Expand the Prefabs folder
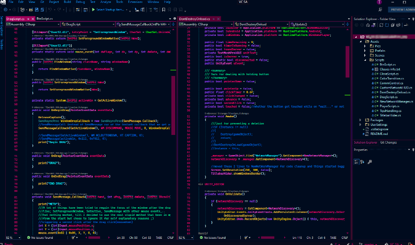Image resolution: width=415 pixels, height=245 pixels. 365,51
